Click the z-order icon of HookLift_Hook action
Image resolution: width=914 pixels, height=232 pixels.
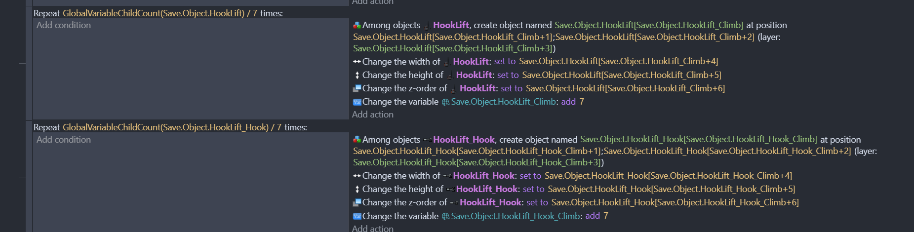tap(357, 202)
